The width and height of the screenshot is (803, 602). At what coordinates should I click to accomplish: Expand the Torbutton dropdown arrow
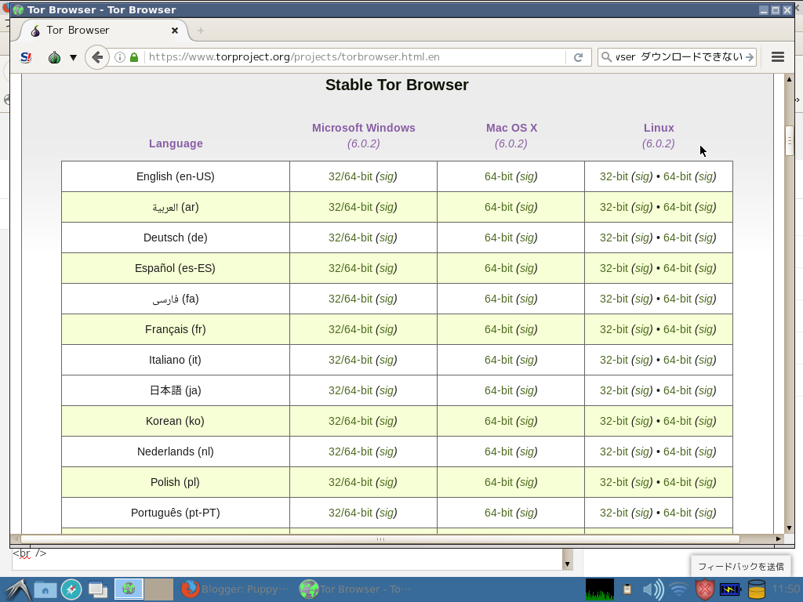73,57
